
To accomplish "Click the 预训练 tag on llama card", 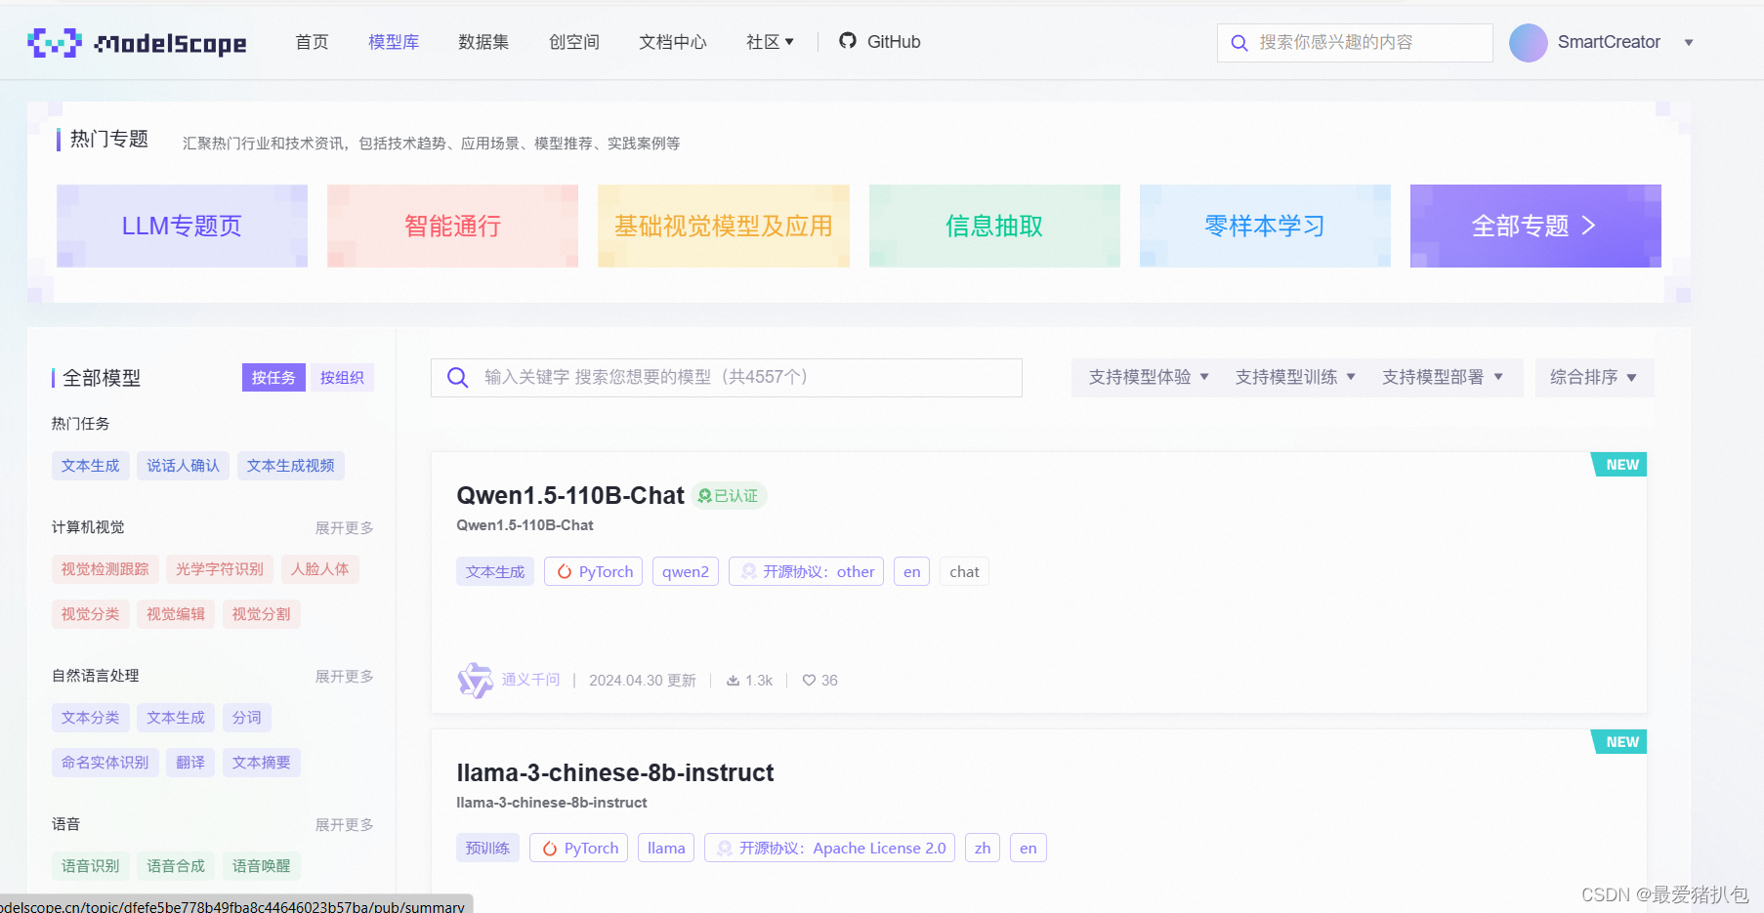I will (x=488, y=848).
